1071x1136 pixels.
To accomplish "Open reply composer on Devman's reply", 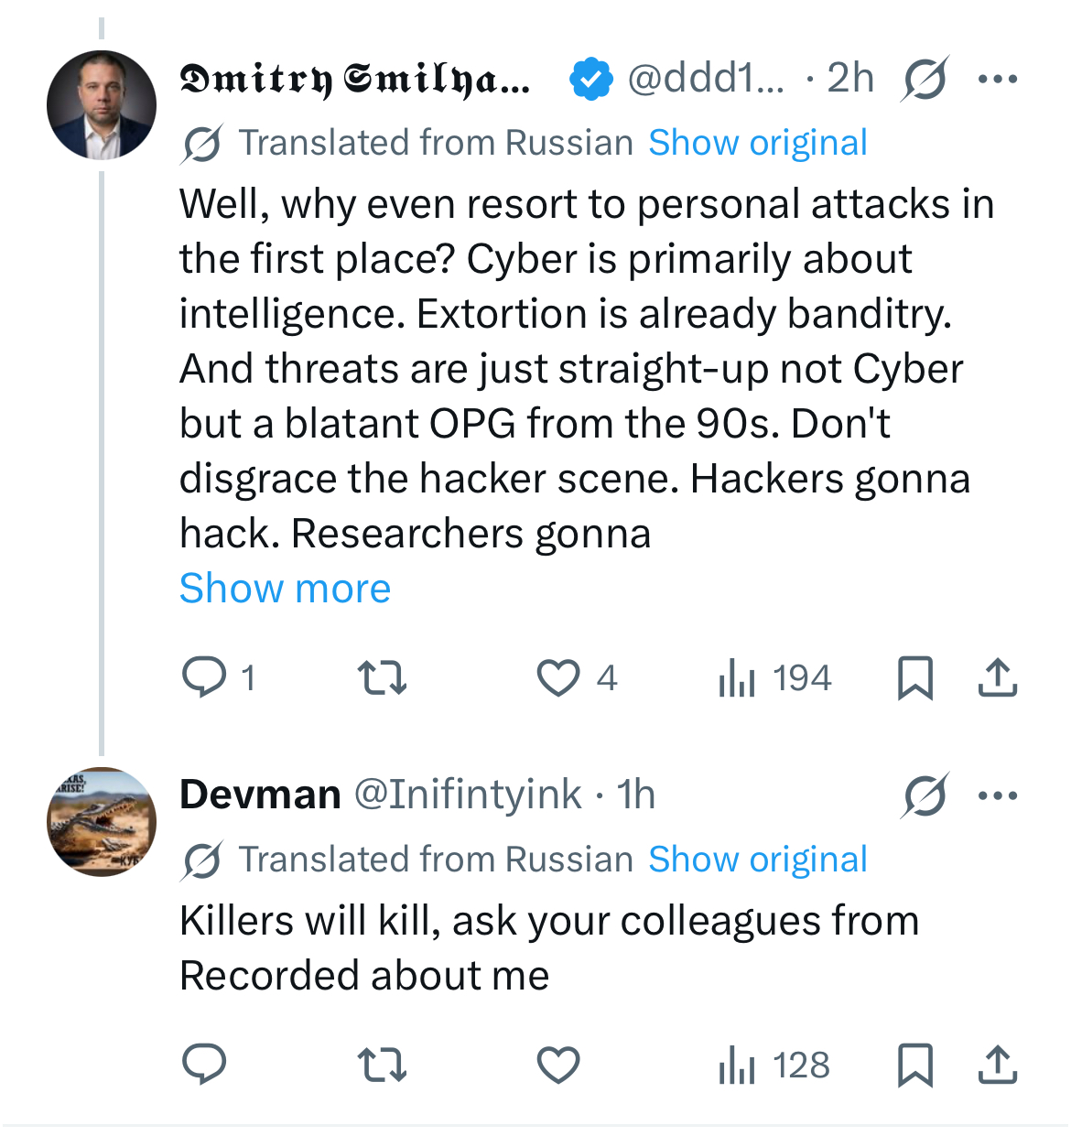I will coord(205,1064).
